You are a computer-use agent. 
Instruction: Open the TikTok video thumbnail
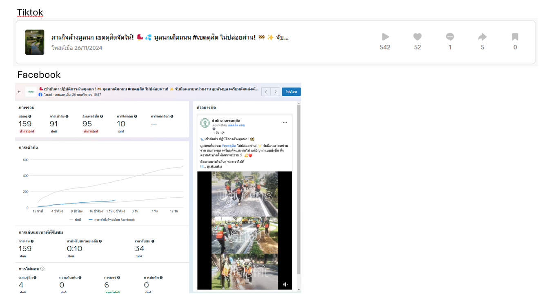tap(35, 42)
